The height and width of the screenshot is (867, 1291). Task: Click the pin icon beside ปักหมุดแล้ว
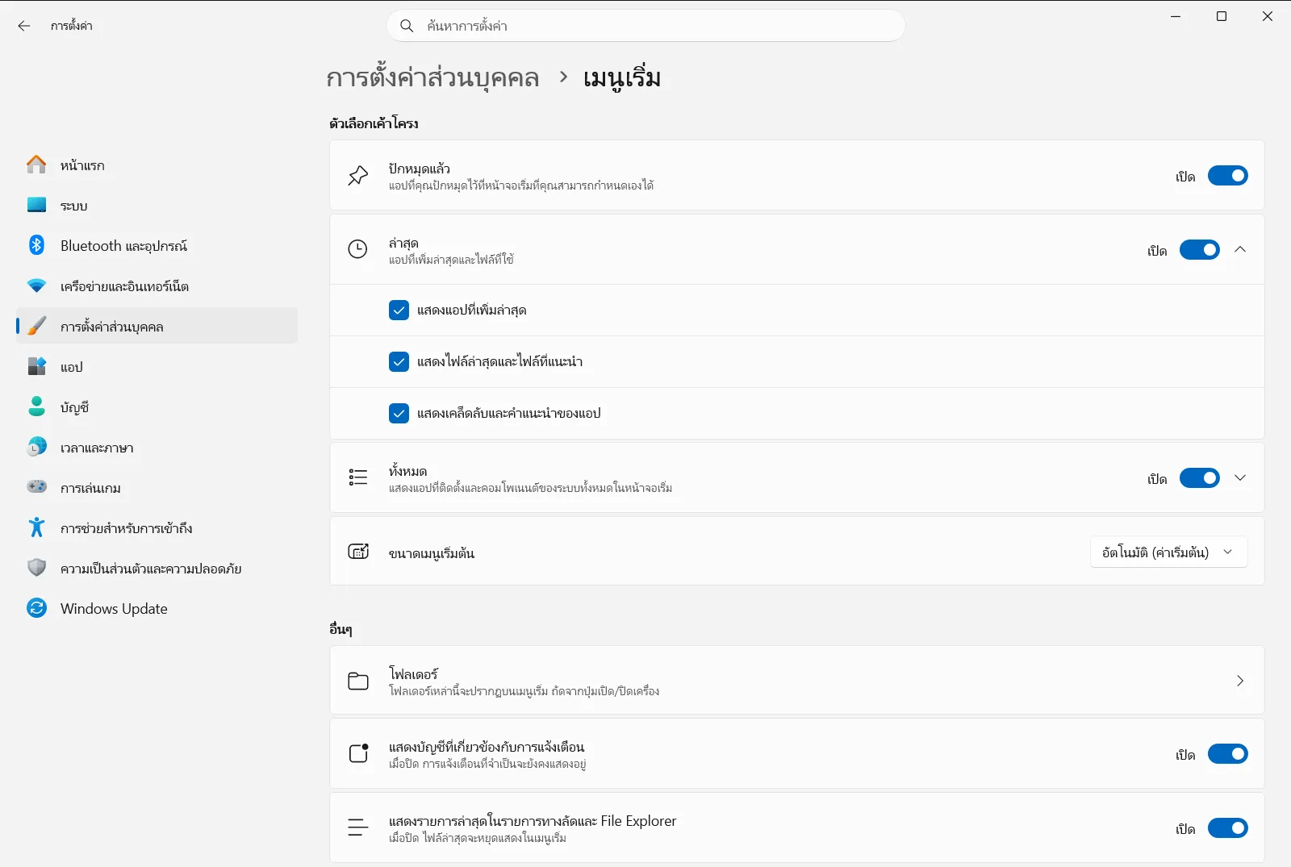(x=357, y=176)
